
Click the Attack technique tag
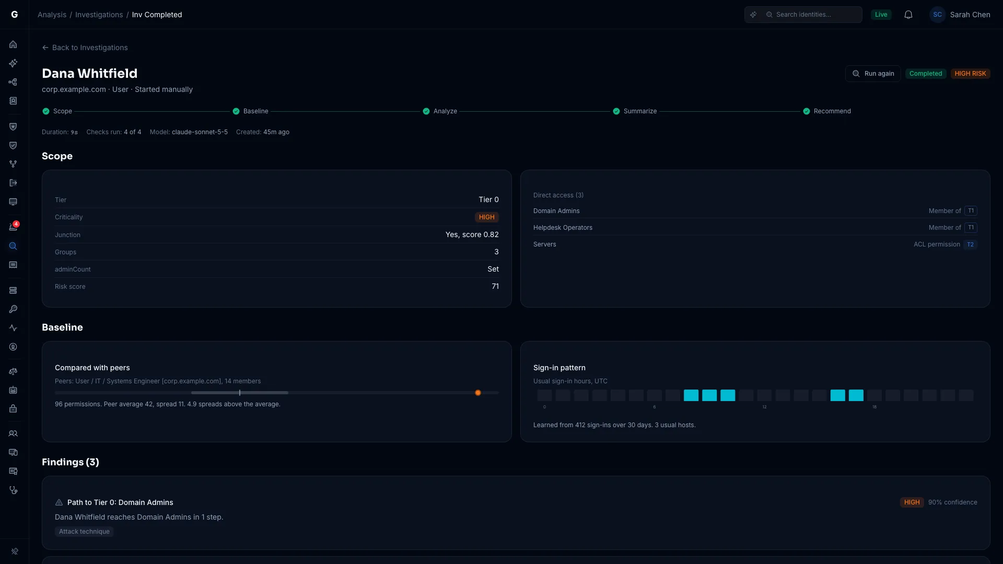(x=84, y=532)
